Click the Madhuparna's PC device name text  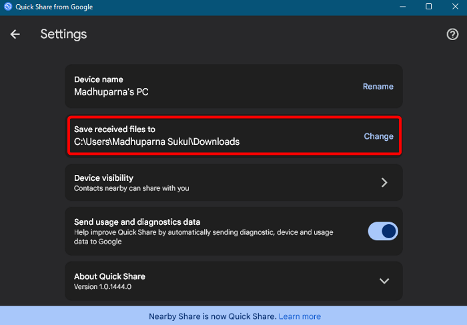click(x=111, y=91)
